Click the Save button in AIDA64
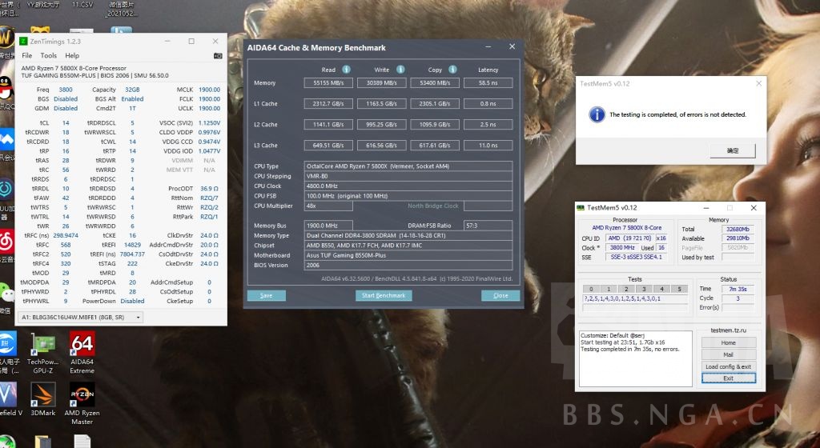 point(266,295)
